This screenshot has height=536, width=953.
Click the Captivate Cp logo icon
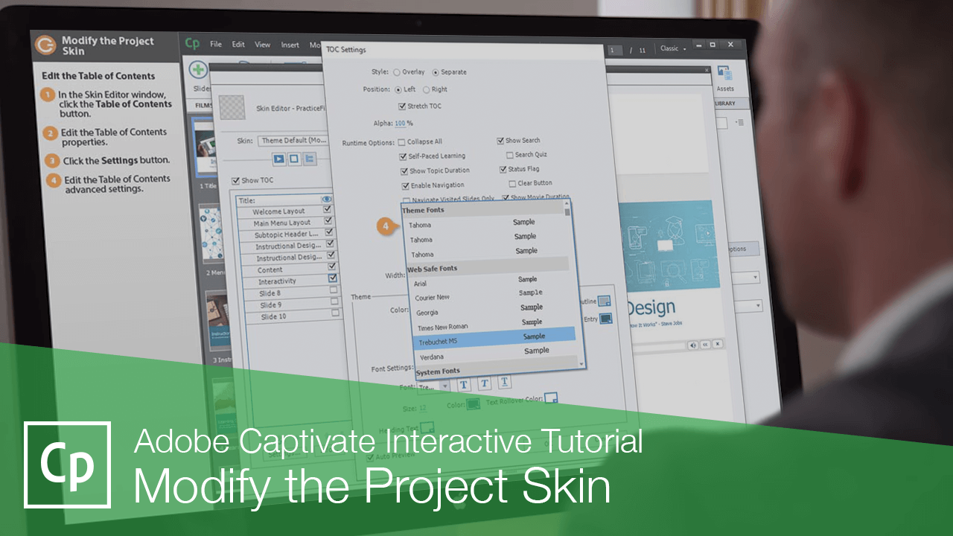[x=192, y=44]
